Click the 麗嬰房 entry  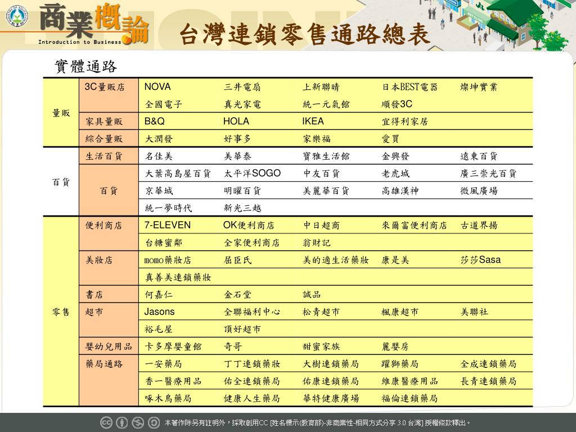pyautogui.click(x=395, y=346)
